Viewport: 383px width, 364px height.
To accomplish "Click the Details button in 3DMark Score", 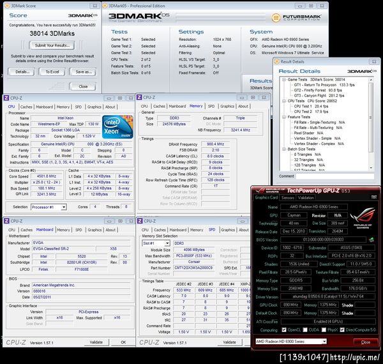I will (22, 72).
